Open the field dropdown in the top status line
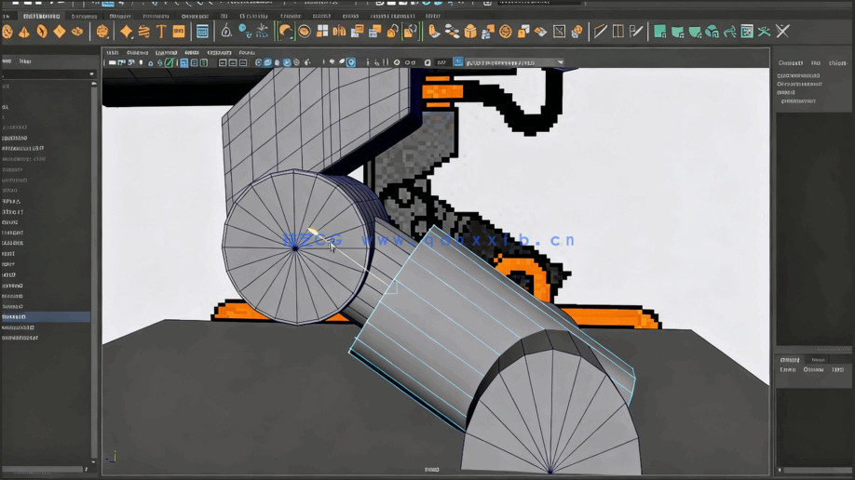Image resolution: width=855 pixels, height=480 pixels. 580,3
